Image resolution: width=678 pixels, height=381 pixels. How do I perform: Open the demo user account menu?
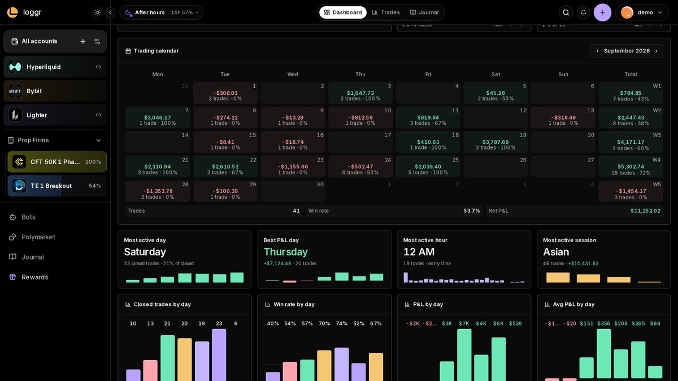pos(642,12)
